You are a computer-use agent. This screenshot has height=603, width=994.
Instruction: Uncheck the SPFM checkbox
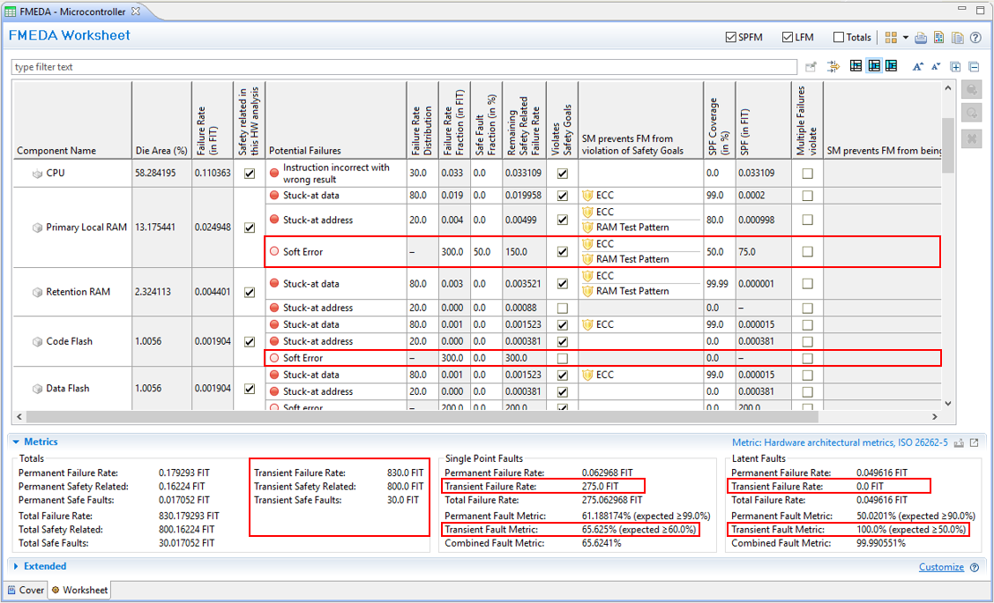point(730,37)
